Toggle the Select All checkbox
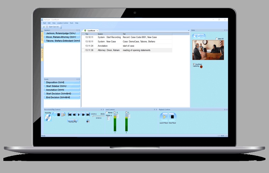The image size is (269, 173). point(217,39)
